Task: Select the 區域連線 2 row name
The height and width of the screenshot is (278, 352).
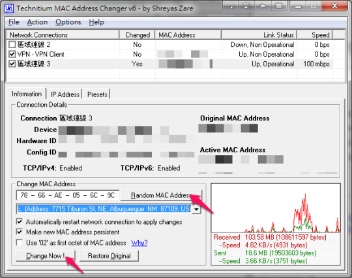Action: coord(34,45)
